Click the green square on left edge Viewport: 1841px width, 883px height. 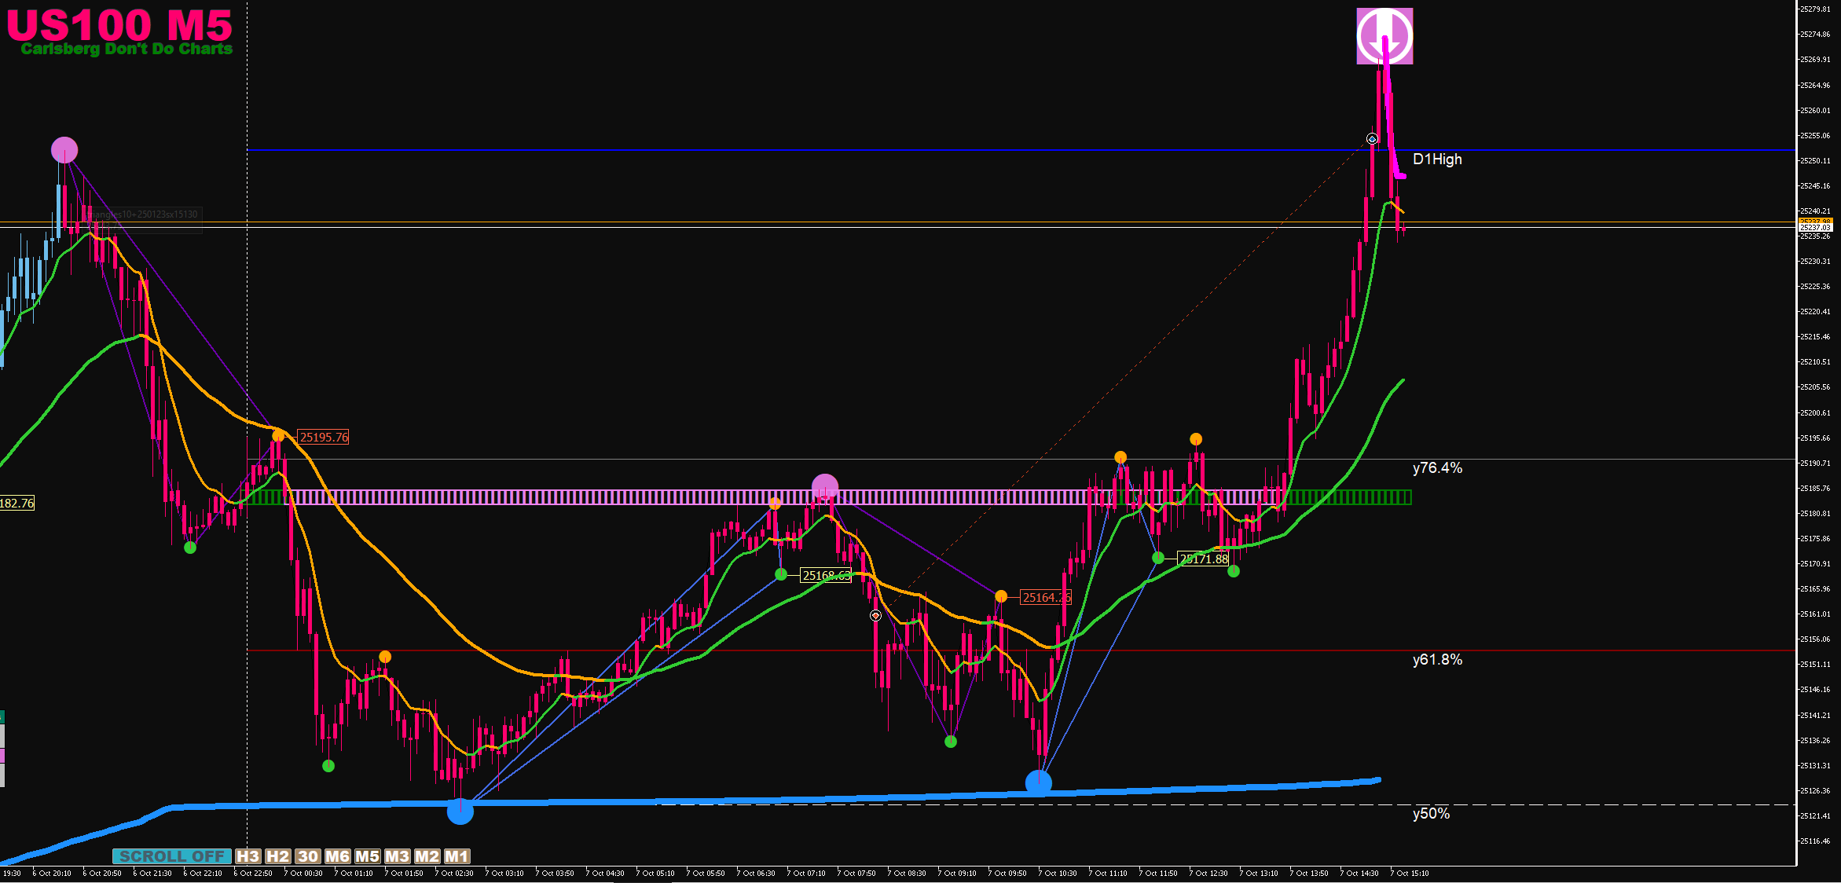(2, 716)
